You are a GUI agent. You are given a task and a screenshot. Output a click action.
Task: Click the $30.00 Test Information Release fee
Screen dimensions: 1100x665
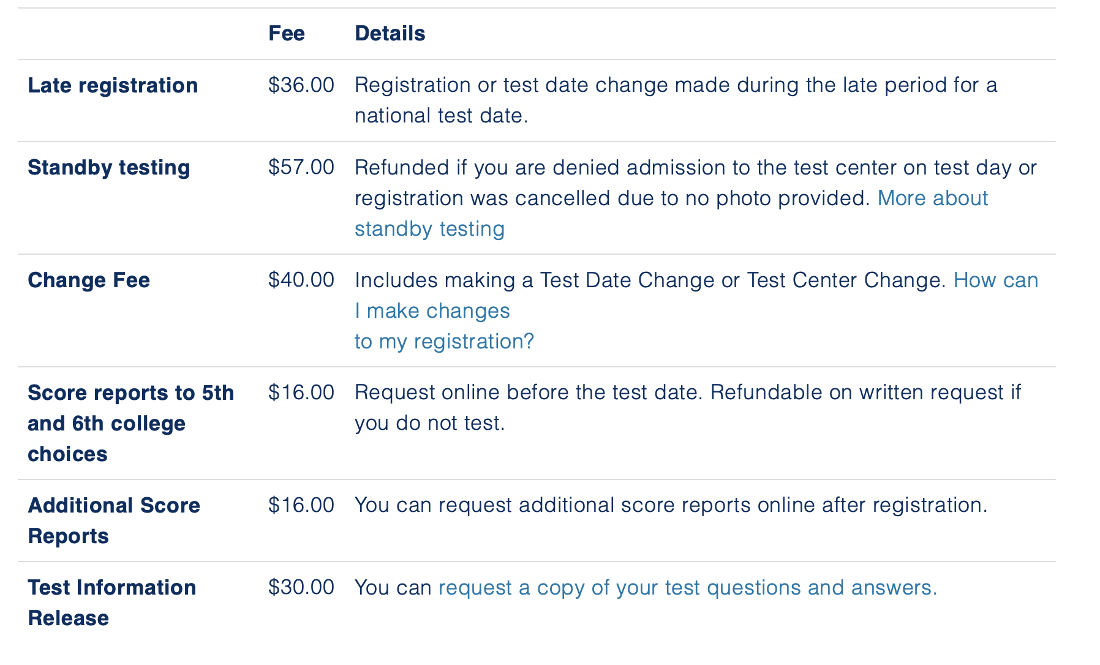pyautogui.click(x=301, y=587)
